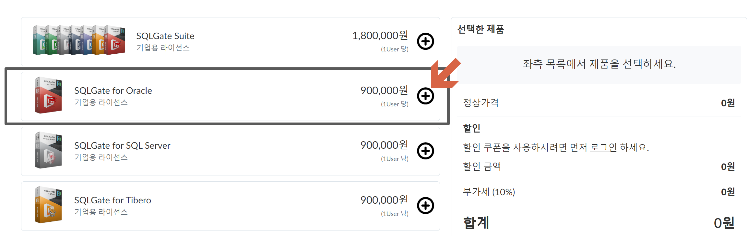Viewport: 749px width, 236px height.
Task: Add SQLGate for Tibero with plus icon
Action: (x=425, y=206)
